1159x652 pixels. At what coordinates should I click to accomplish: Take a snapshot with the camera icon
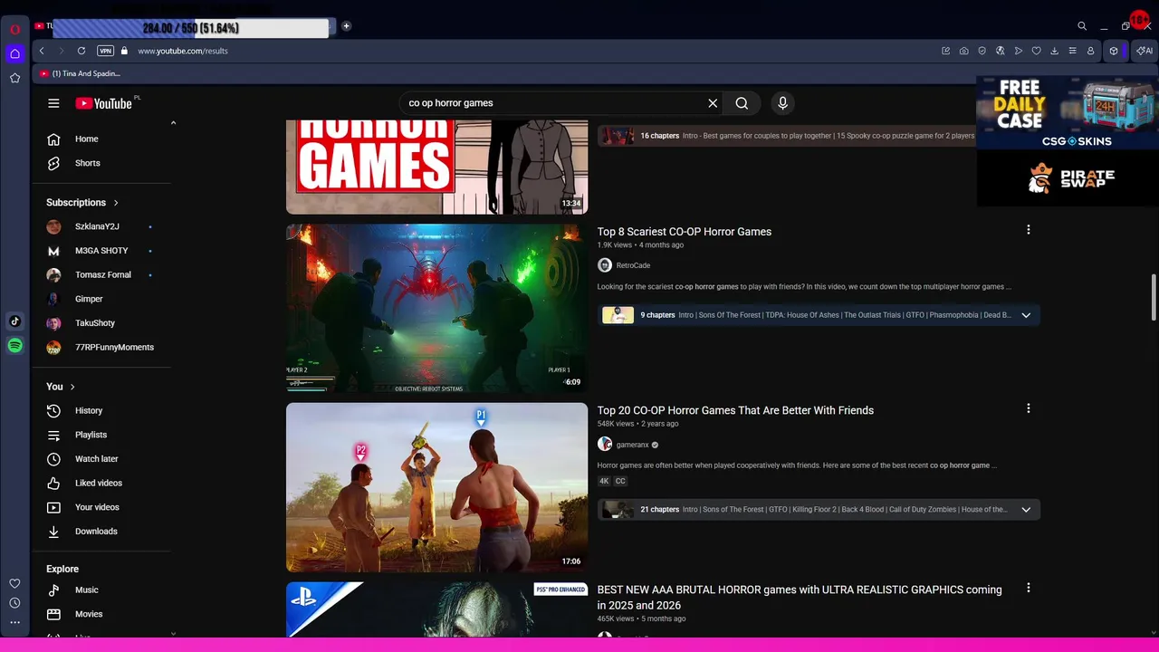pos(964,51)
